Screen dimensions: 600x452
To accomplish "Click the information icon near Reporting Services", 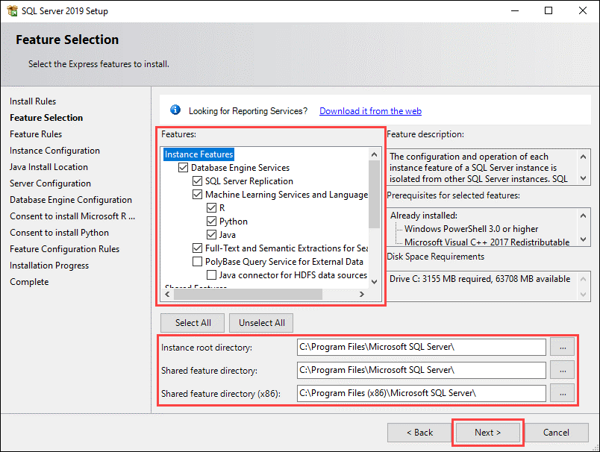I will tap(175, 109).
